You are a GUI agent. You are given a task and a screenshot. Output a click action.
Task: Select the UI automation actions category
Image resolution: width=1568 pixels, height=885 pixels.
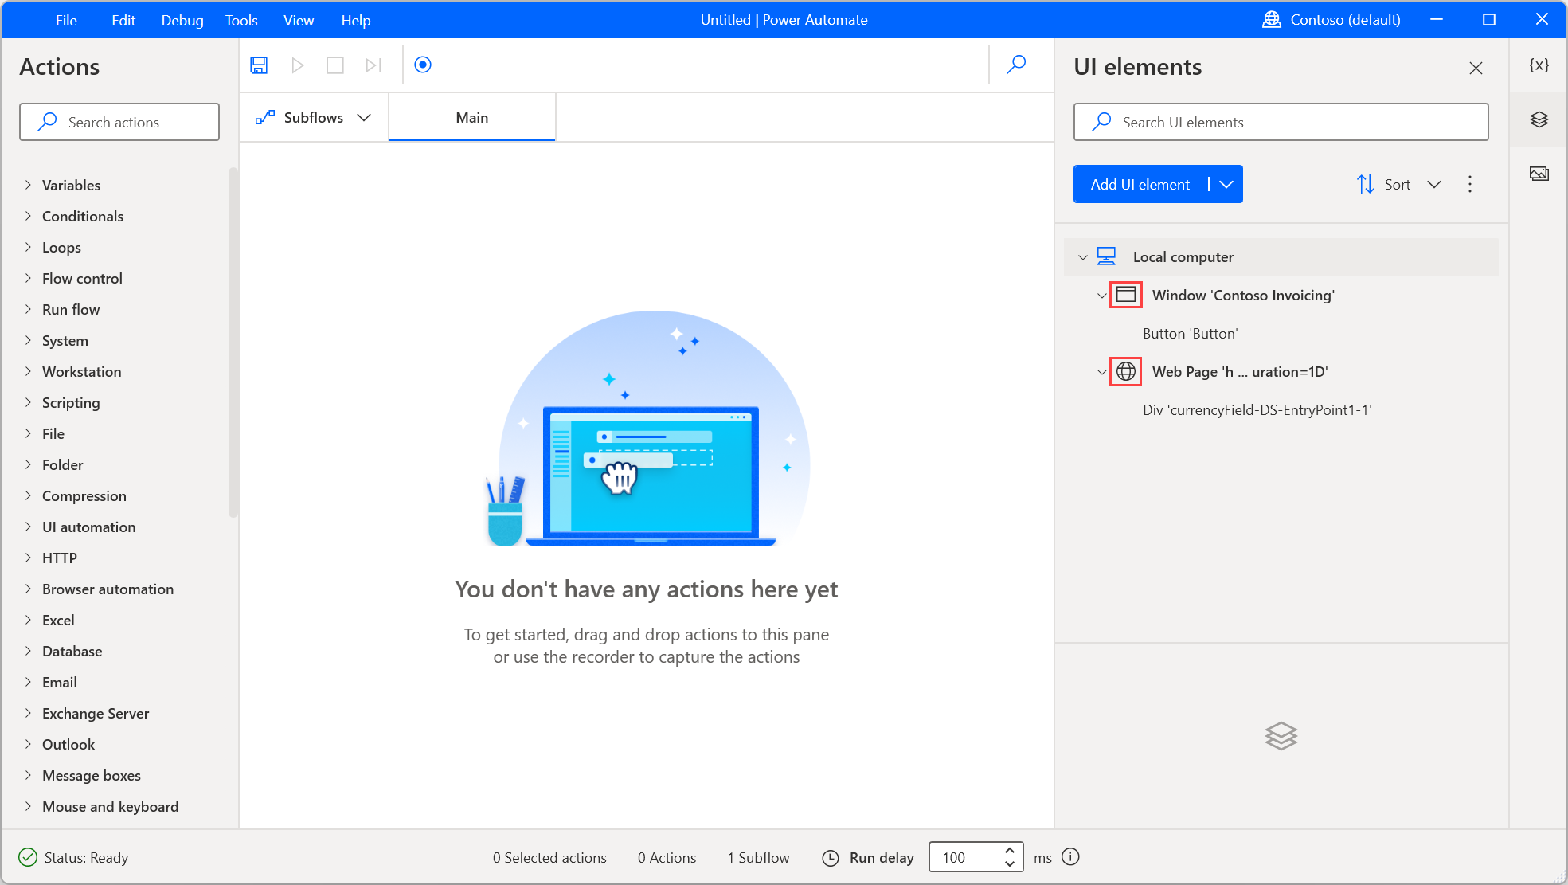coord(88,527)
